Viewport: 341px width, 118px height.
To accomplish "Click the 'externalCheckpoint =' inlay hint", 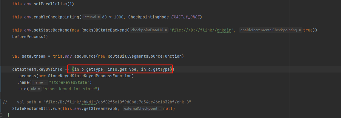I will [x=142, y=108].
